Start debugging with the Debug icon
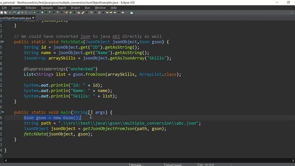 (x=34, y=12)
